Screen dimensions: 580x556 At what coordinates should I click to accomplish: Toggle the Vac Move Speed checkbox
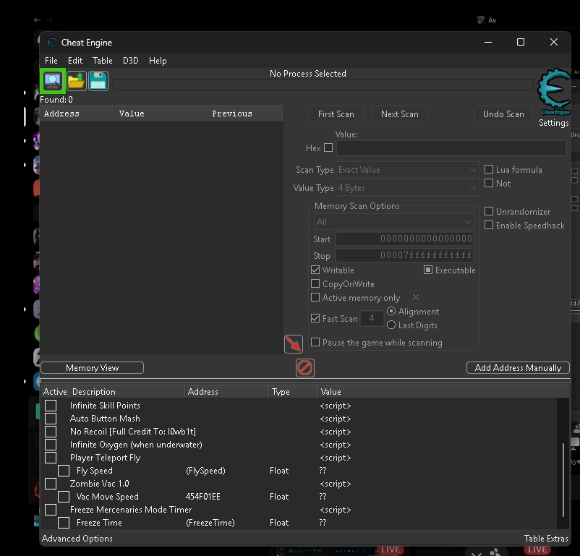64,497
